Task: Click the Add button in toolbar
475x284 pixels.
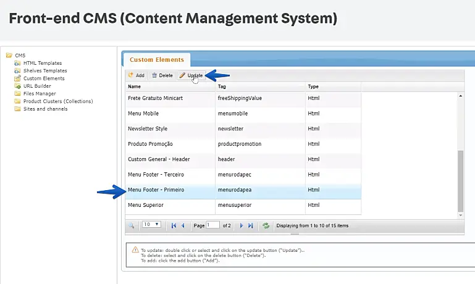Action: tap(136, 75)
